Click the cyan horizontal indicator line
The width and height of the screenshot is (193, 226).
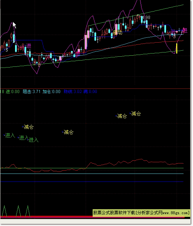[92, 174]
